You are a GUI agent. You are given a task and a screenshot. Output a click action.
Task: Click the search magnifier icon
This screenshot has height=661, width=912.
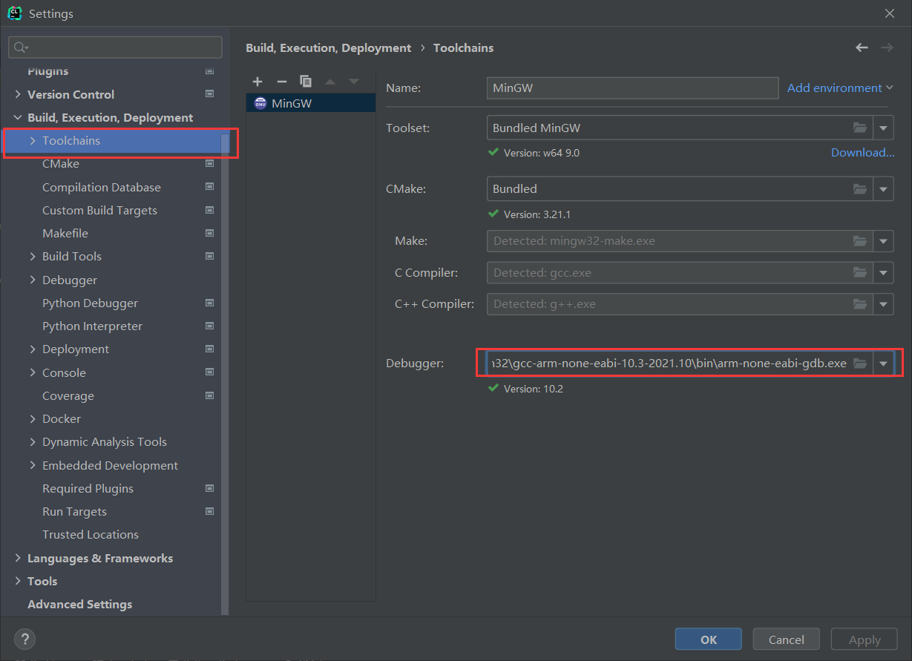(19, 47)
